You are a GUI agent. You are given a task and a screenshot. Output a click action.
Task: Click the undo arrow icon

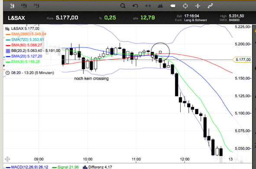coord(135,6)
